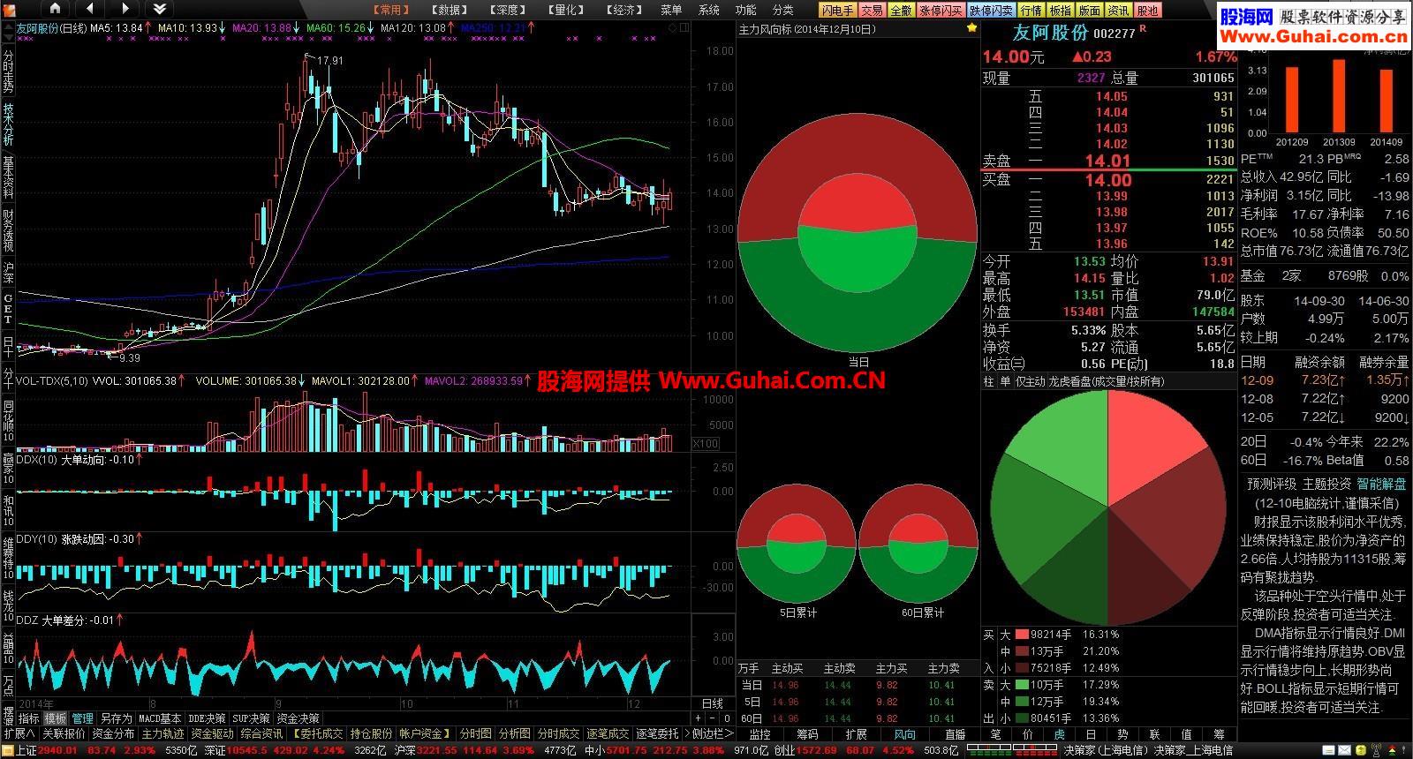Open the 【经济】 dropdown menu
Screen dimensions: 1413x759
coord(624,10)
